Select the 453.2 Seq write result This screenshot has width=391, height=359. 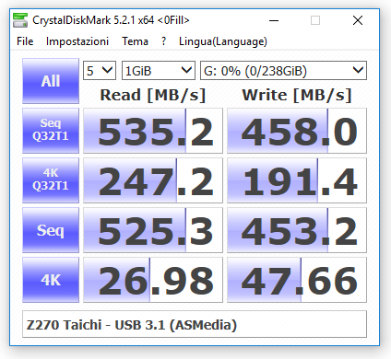point(297,230)
